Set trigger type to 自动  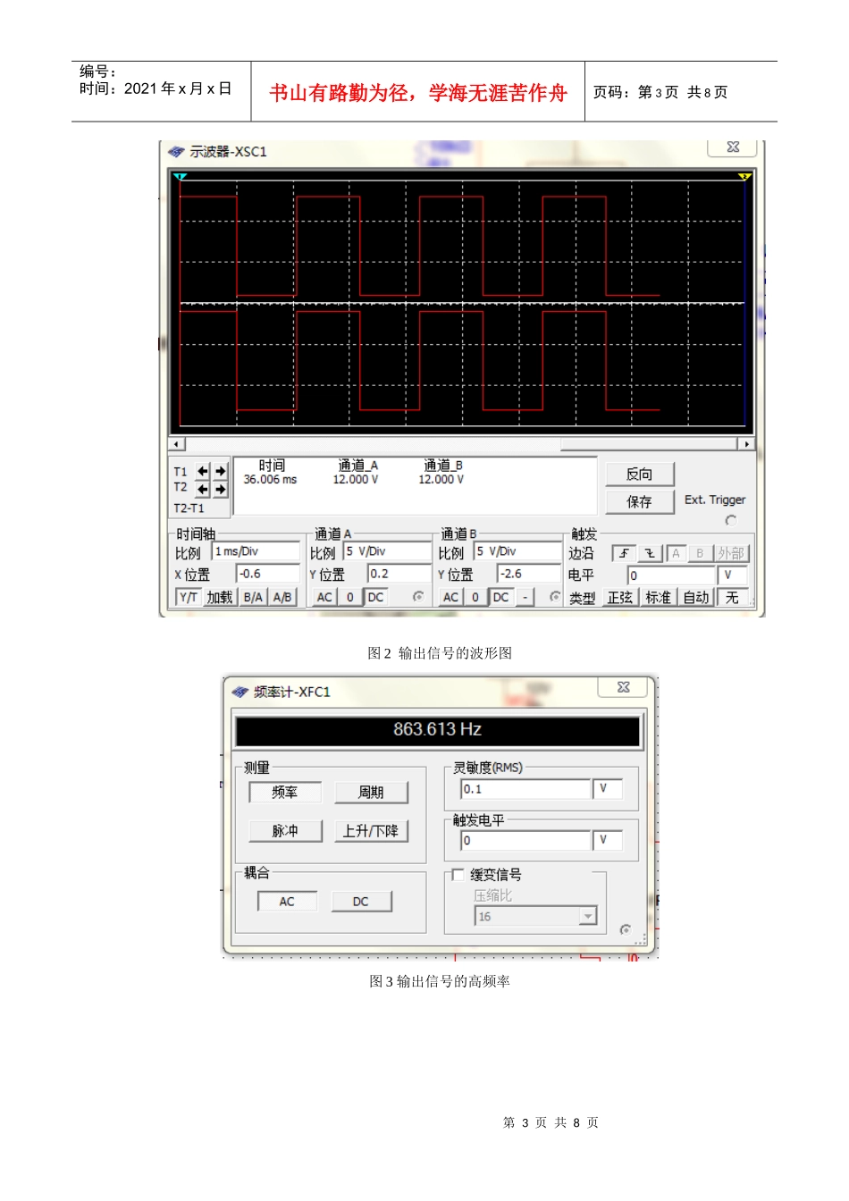pos(695,598)
